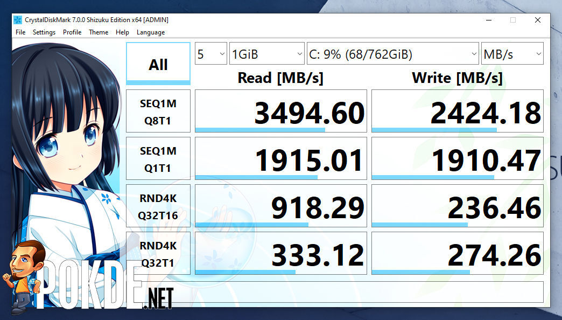Run the RND4K Q32T16 test

click(x=158, y=206)
